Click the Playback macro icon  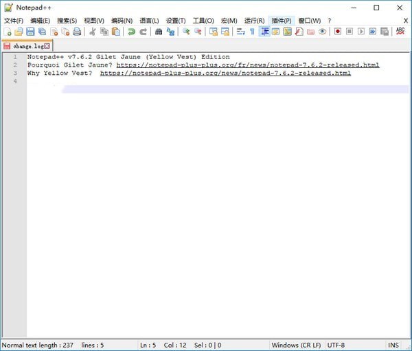pos(361,32)
